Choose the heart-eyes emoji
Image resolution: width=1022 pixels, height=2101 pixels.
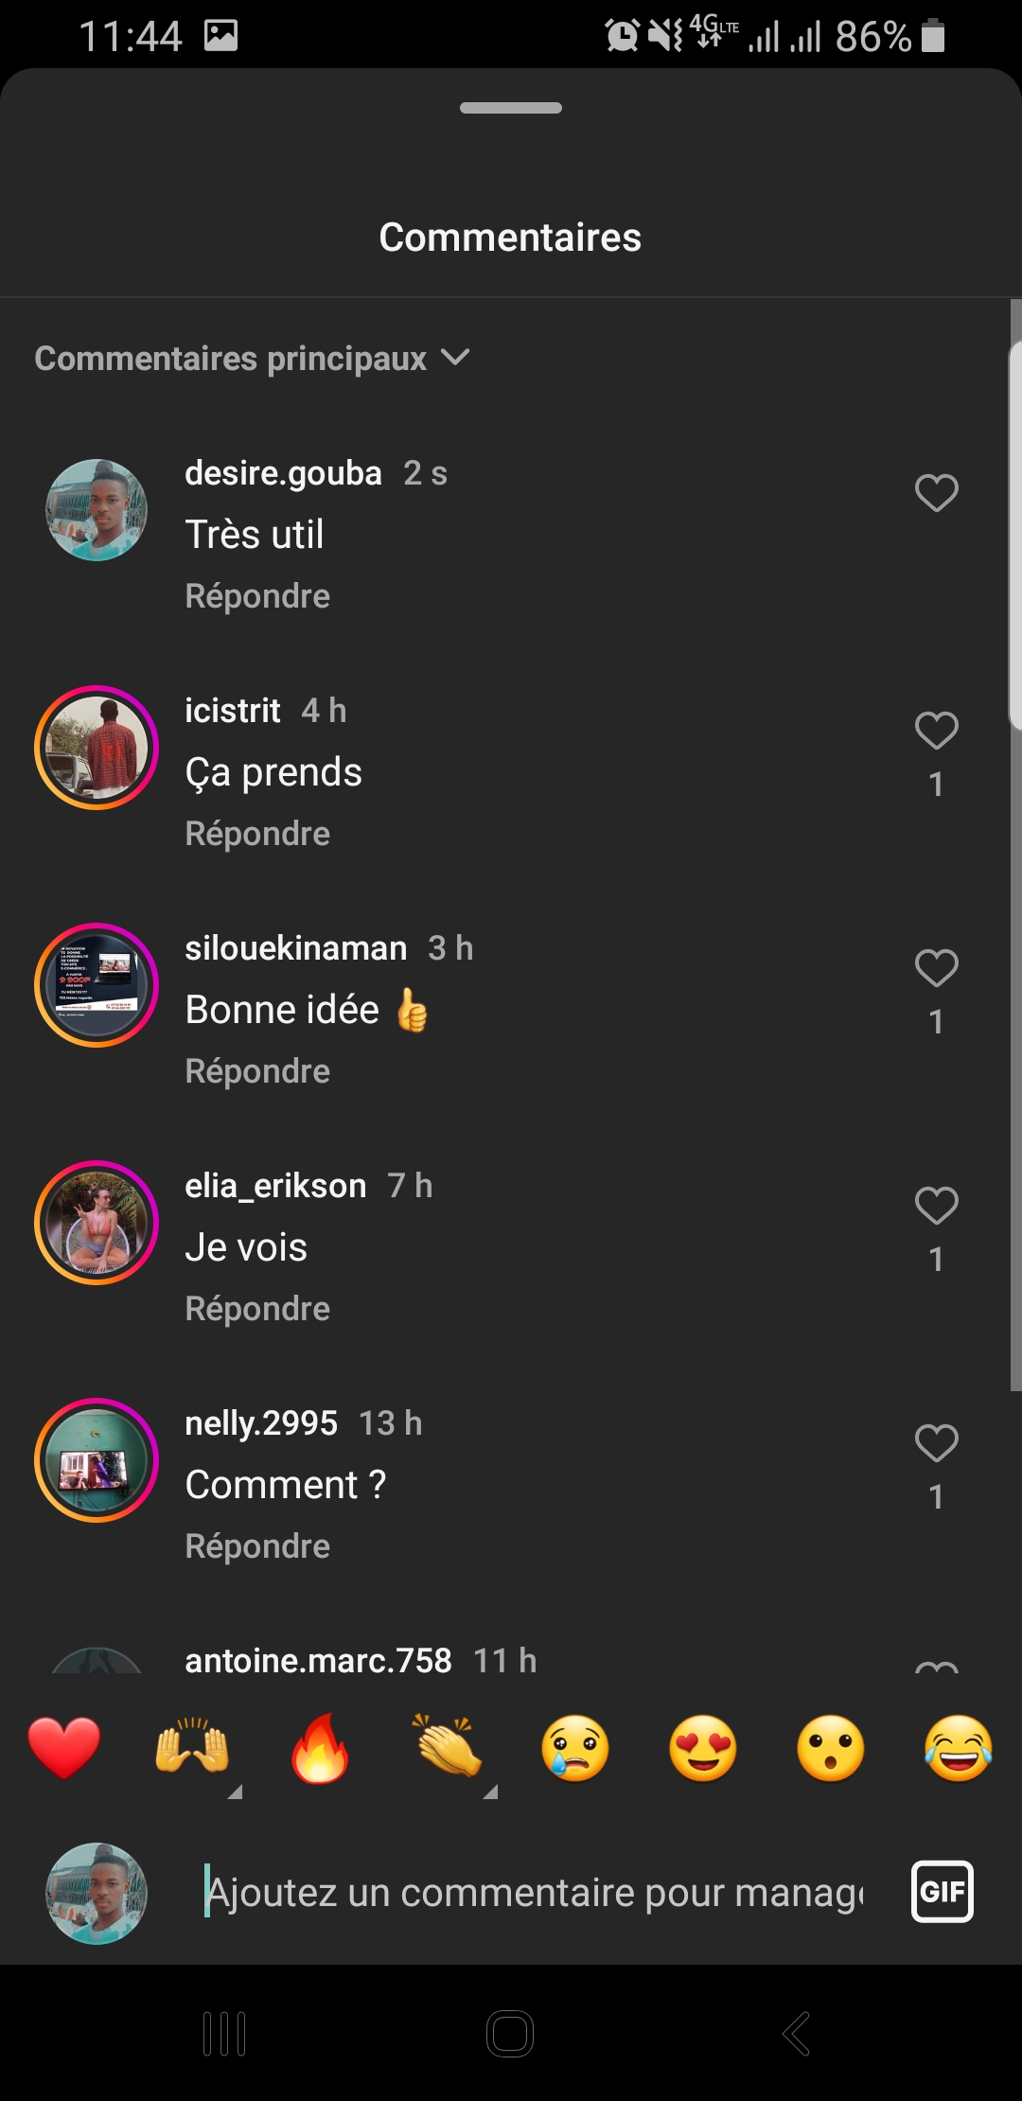pyautogui.click(x=703, y=1747)
